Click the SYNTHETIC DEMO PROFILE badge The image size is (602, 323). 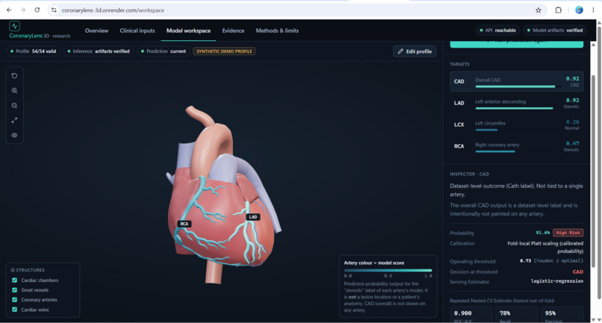tap(224, 51)
